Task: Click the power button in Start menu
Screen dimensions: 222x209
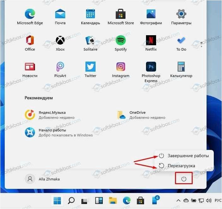Action: (x=184, y=179)
